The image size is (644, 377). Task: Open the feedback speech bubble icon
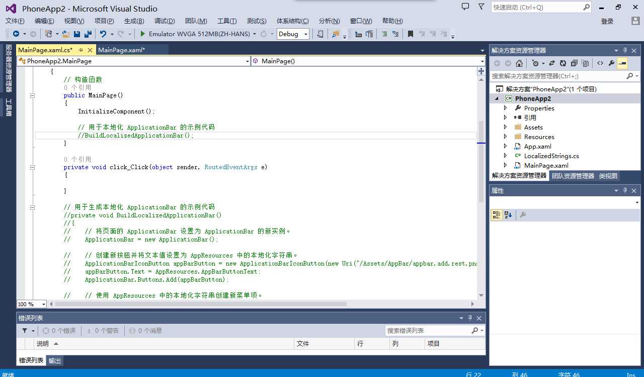[465, 7]
